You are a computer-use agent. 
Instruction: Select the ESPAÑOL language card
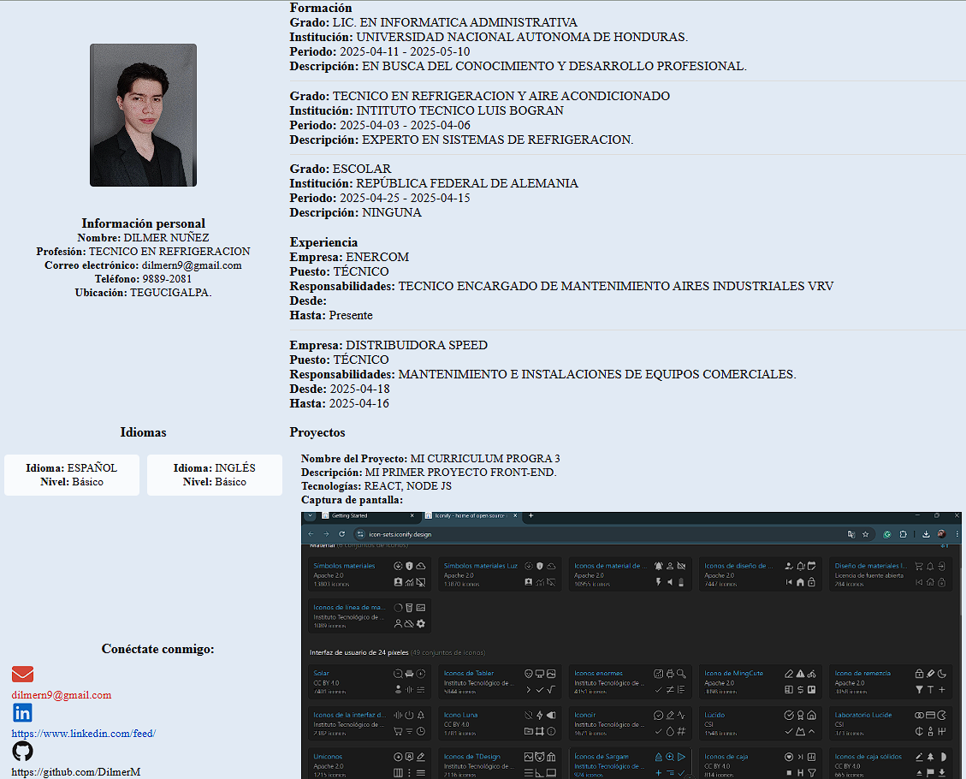[x=72, y=475]
